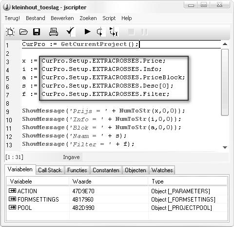Select the POOL variable row
Screen dimensions: 234x227
pyautogui.click(x=117, y=207)
